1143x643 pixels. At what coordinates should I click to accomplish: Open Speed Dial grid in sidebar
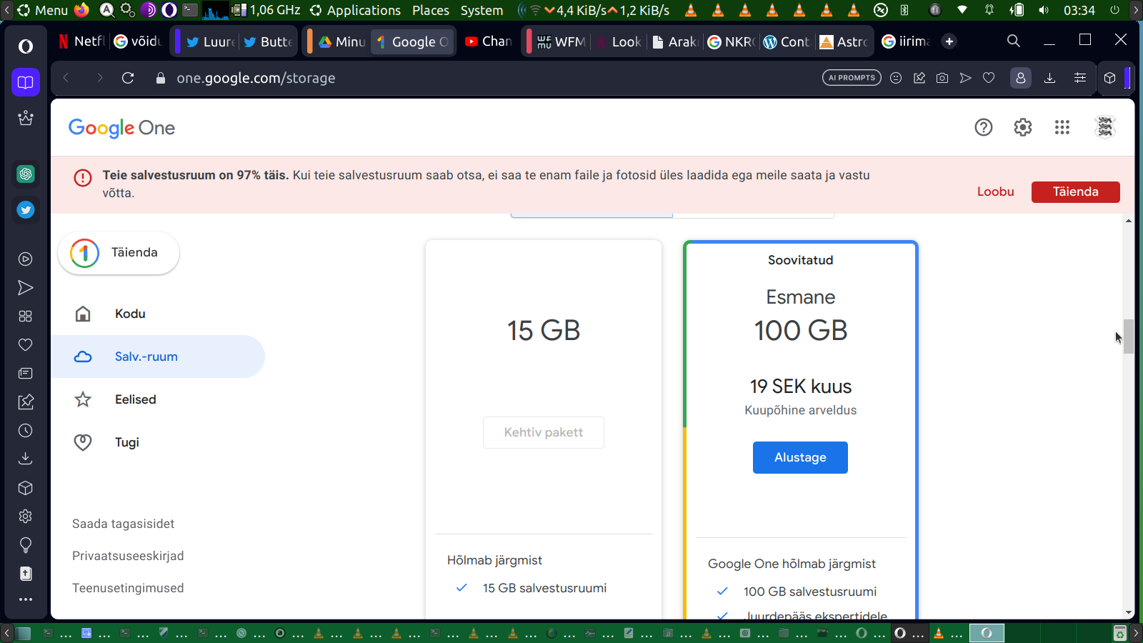(26, 316)
